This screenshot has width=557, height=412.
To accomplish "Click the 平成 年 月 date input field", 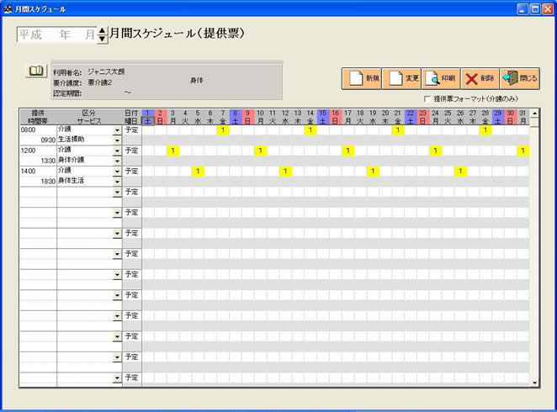I will coord(56,35).
